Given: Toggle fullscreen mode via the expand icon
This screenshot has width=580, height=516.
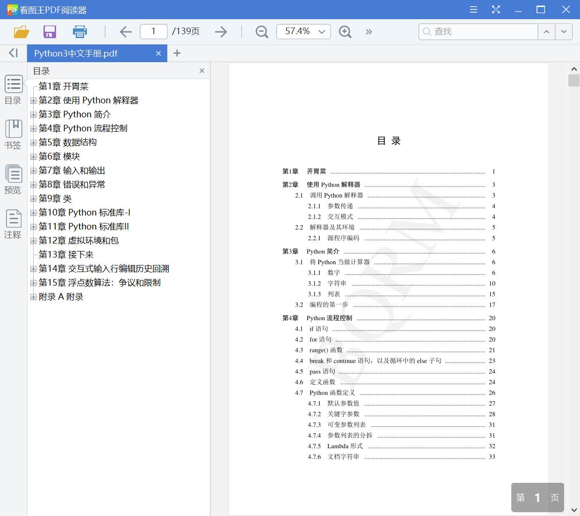Looking at the screenshot, I should click(496, 9).
